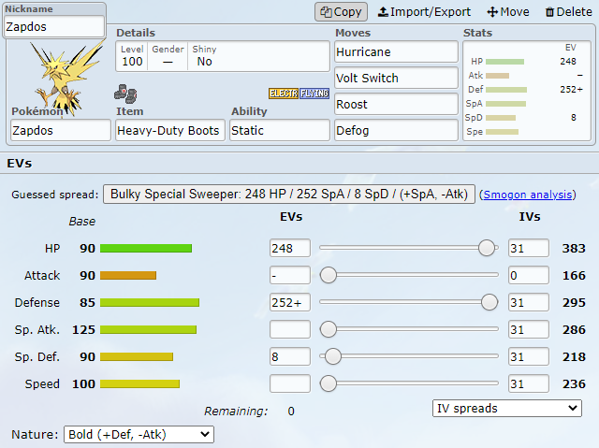Open the Nature dropdown set to Bold
The width and height of the screenshot is (599, 448).
[x=139, y=434]
